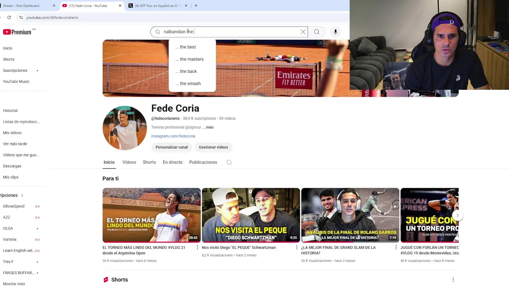Open the Vorterix subscription channel
The image size is (509, 286).
10,240
